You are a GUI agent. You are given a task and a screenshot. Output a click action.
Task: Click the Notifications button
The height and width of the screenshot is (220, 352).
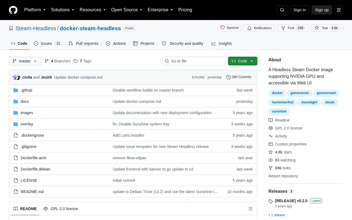click(x=259, y=28)
